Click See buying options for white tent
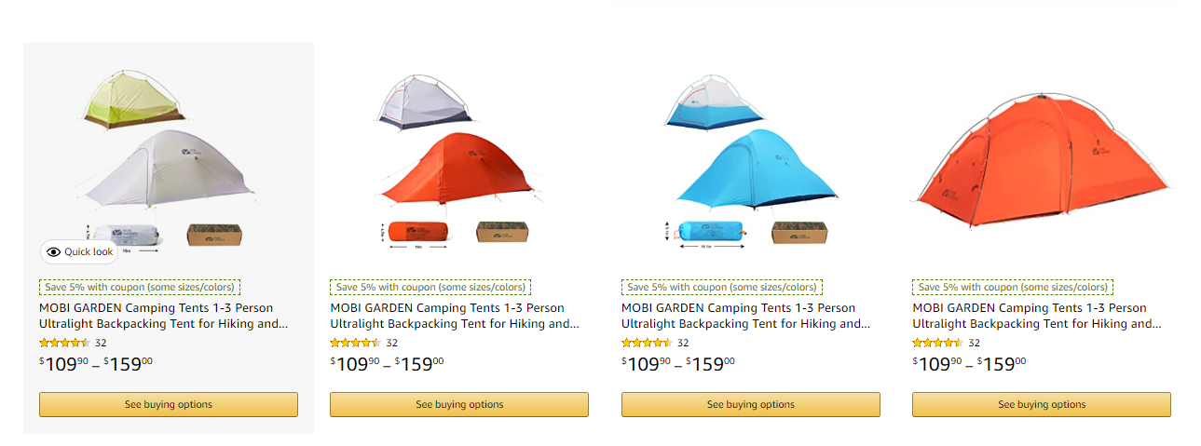The image size is (1201, 446). [x=169, y=404]
